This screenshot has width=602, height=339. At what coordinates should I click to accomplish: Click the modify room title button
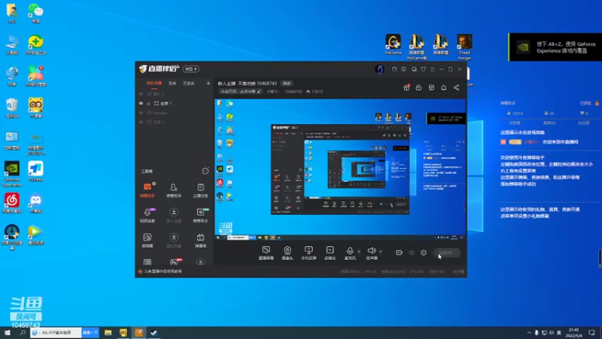coord(287,84)
